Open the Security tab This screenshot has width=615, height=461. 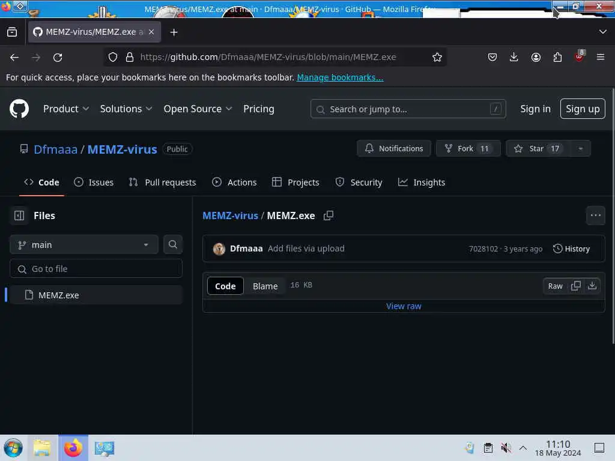[359, 182]
